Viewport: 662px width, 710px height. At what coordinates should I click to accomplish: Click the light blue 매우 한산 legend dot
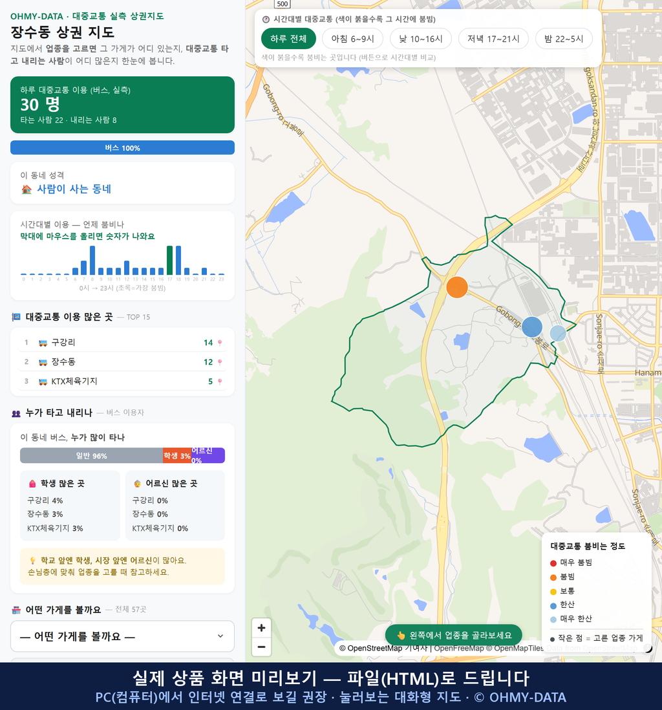[553, 619]
